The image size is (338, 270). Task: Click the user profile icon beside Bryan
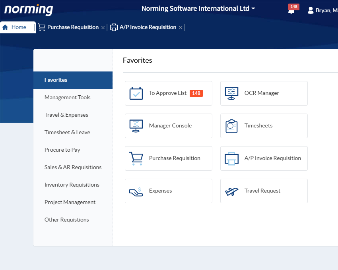(x=311, y=10)
